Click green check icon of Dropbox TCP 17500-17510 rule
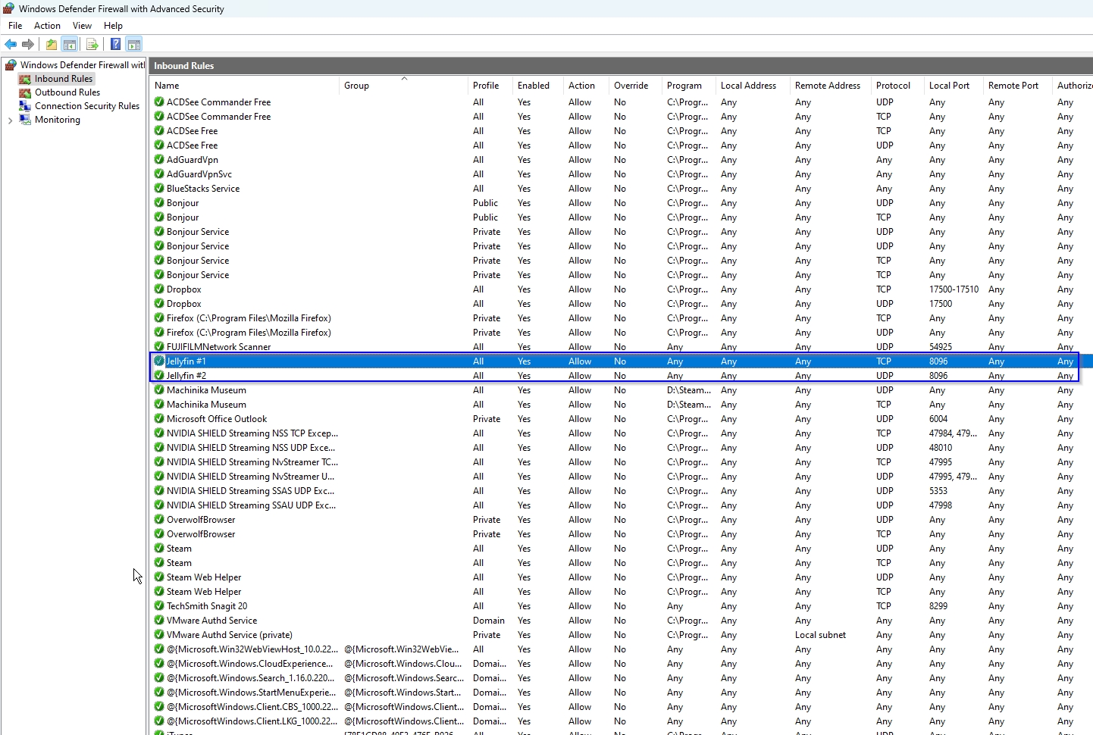 click(159, 289)
